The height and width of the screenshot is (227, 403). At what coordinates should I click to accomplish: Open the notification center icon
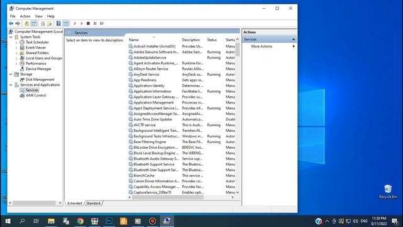pos(395,221)
